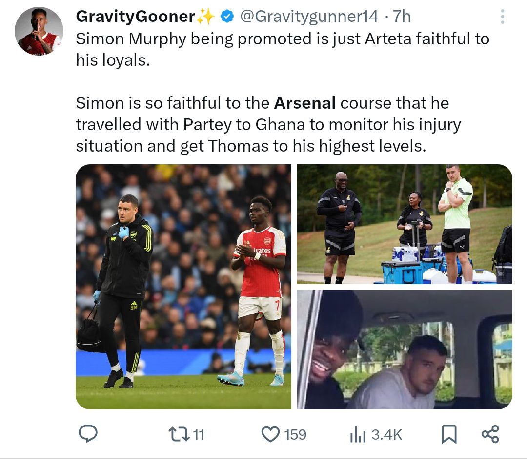
Task: Open the training ground photo with coolers
Action: [405, 224]
